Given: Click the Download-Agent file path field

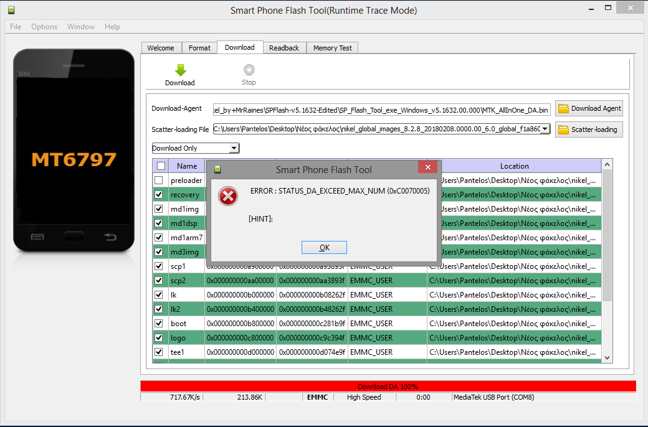Looking at the screenshot, I should [381, 109].
